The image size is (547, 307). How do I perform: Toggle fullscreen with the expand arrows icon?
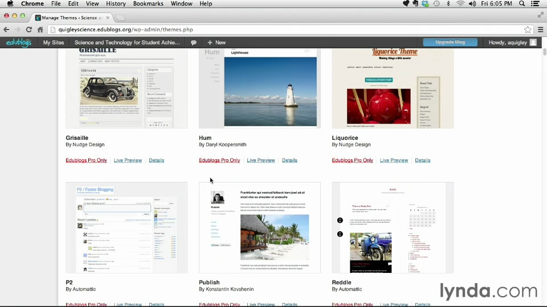540,15
